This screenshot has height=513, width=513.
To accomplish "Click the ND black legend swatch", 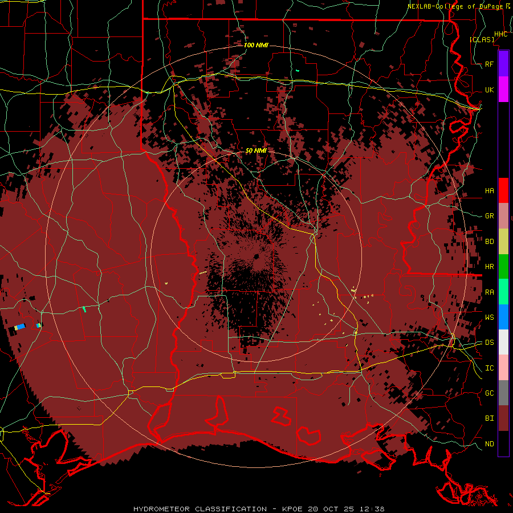I will tap(503, 443).
